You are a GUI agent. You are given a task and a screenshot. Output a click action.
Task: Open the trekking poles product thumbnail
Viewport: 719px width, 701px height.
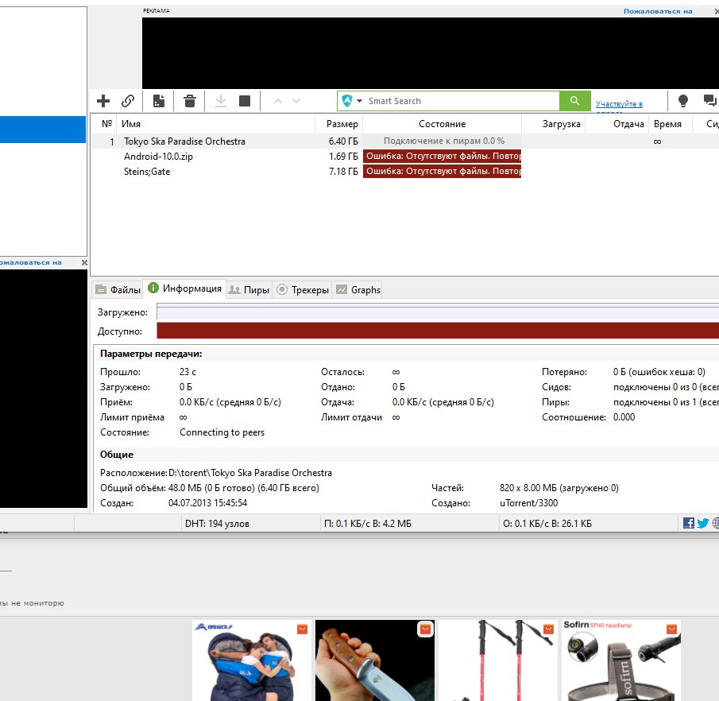[x=498, y=660]
